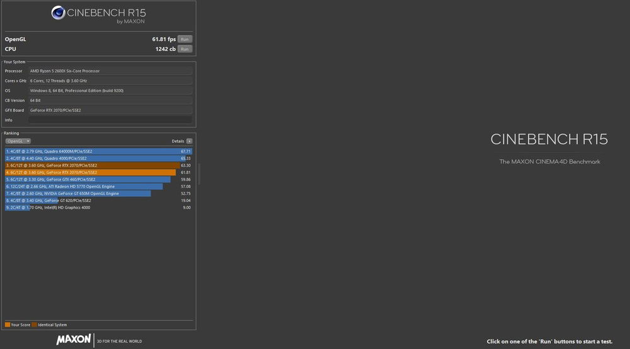Select your score row 4 RTX 2070 61.81

coord(98,172)
